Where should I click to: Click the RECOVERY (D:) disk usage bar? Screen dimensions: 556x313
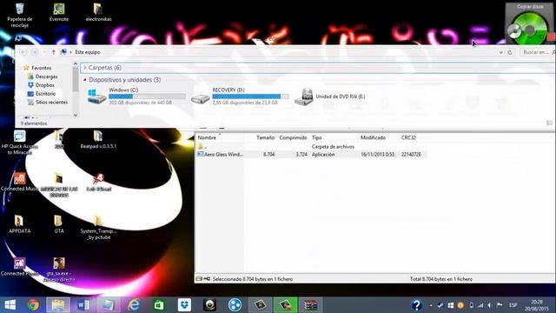tap(250, 97)
